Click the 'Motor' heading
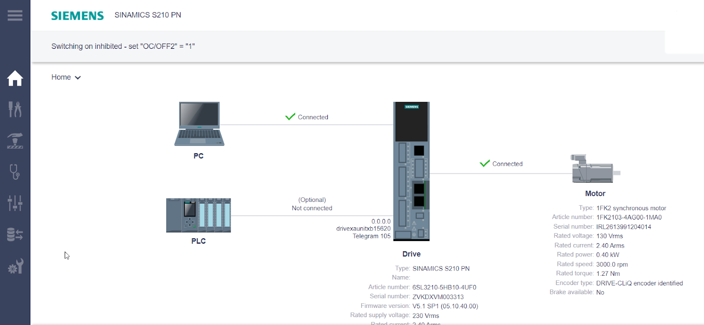The image size is (704, 325). click(x=595, y=194)
